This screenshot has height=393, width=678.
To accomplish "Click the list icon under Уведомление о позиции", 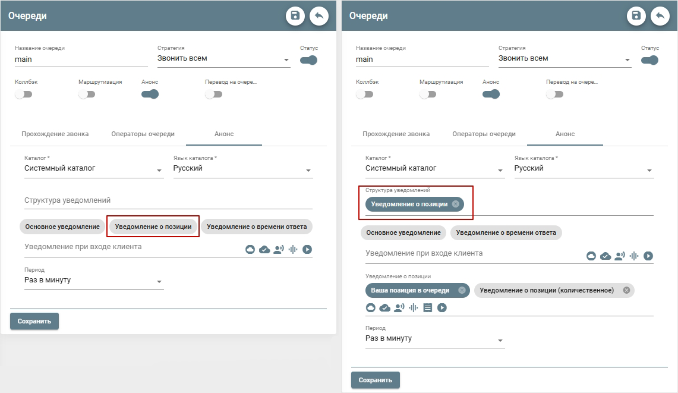I will [x=428, y=307].
